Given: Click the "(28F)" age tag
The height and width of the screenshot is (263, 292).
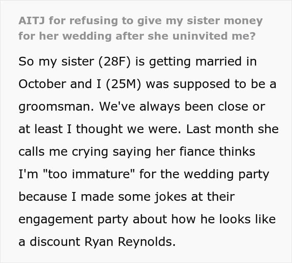Looking at the screenshot, I should (114, 61).
